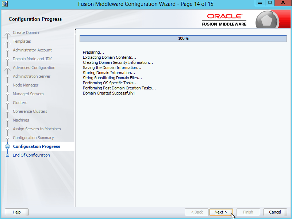Cancel the configuration wizard

(x=275, y=212)
